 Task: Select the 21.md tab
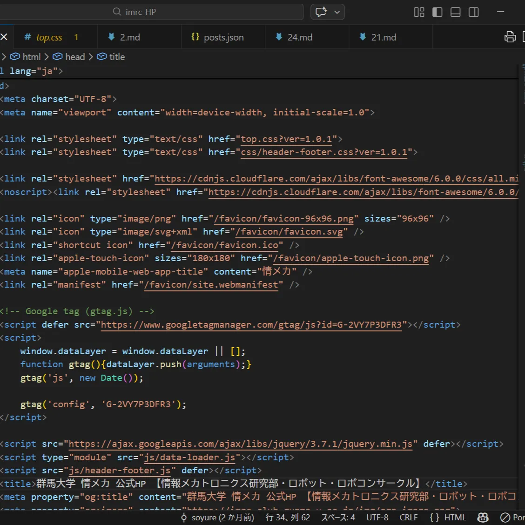point(383,37)
